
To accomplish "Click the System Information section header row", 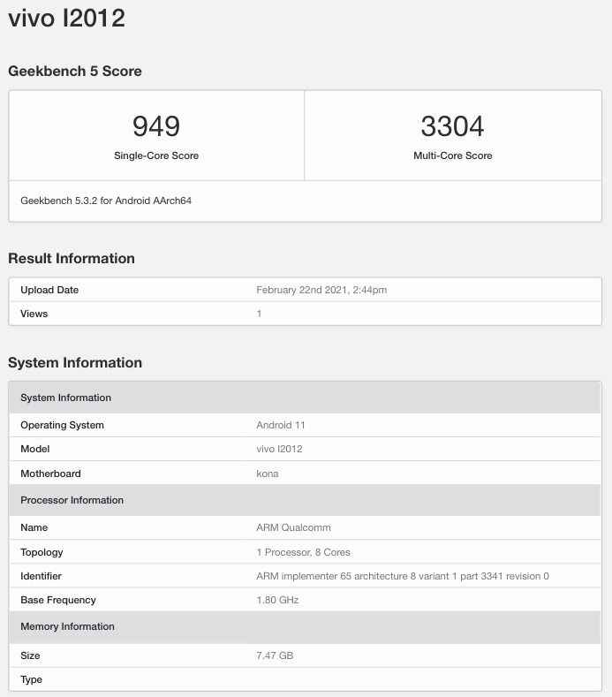I will 305,398.
